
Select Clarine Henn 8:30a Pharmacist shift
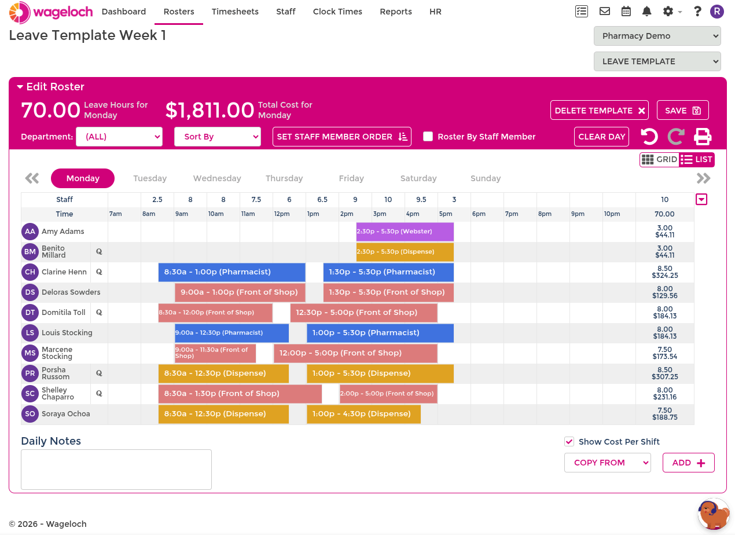click(x=232, y=272)
